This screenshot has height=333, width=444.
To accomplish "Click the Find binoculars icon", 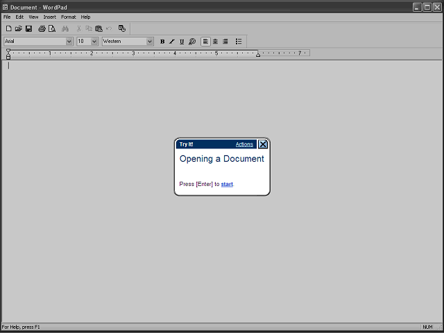I will 65,28.
